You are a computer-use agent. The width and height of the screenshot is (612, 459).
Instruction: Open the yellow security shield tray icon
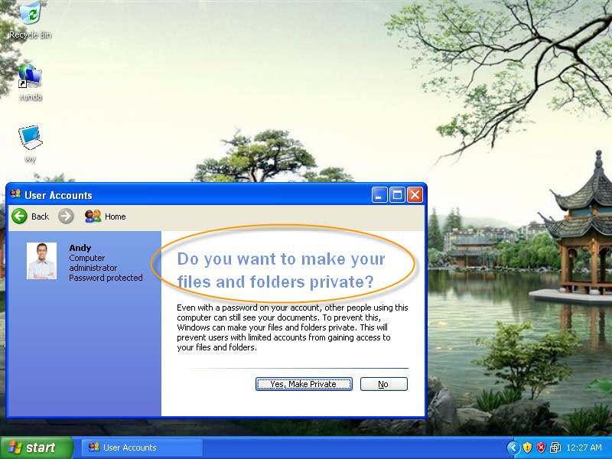coord(527,448)
